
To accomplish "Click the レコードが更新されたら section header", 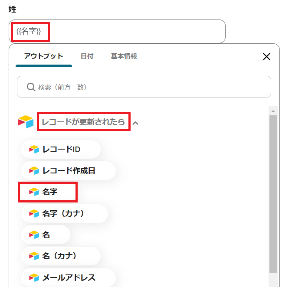I will pos(83,122).
